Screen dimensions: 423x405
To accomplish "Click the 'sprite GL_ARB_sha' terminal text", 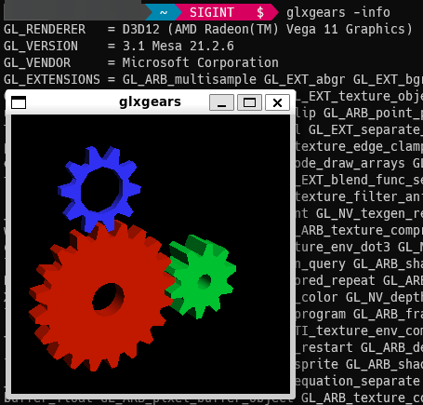I will point(359,364).
